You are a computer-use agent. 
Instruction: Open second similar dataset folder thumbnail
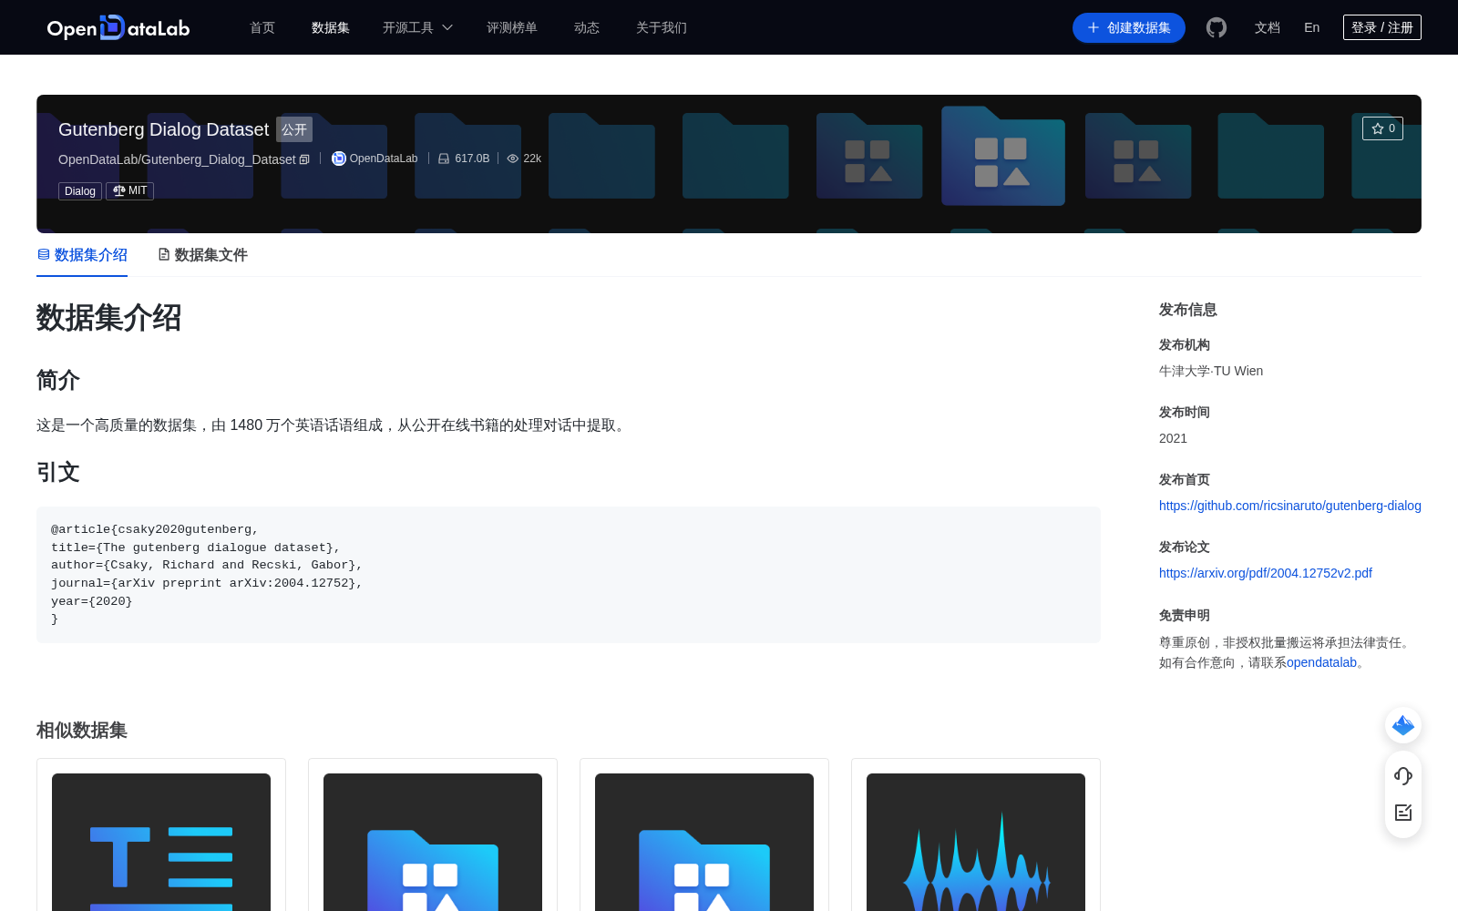433,842
